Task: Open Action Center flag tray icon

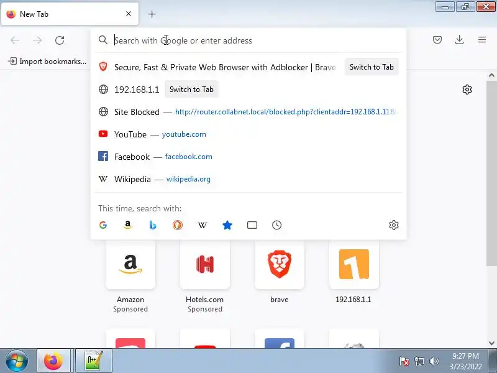Action: coord(404,361)
